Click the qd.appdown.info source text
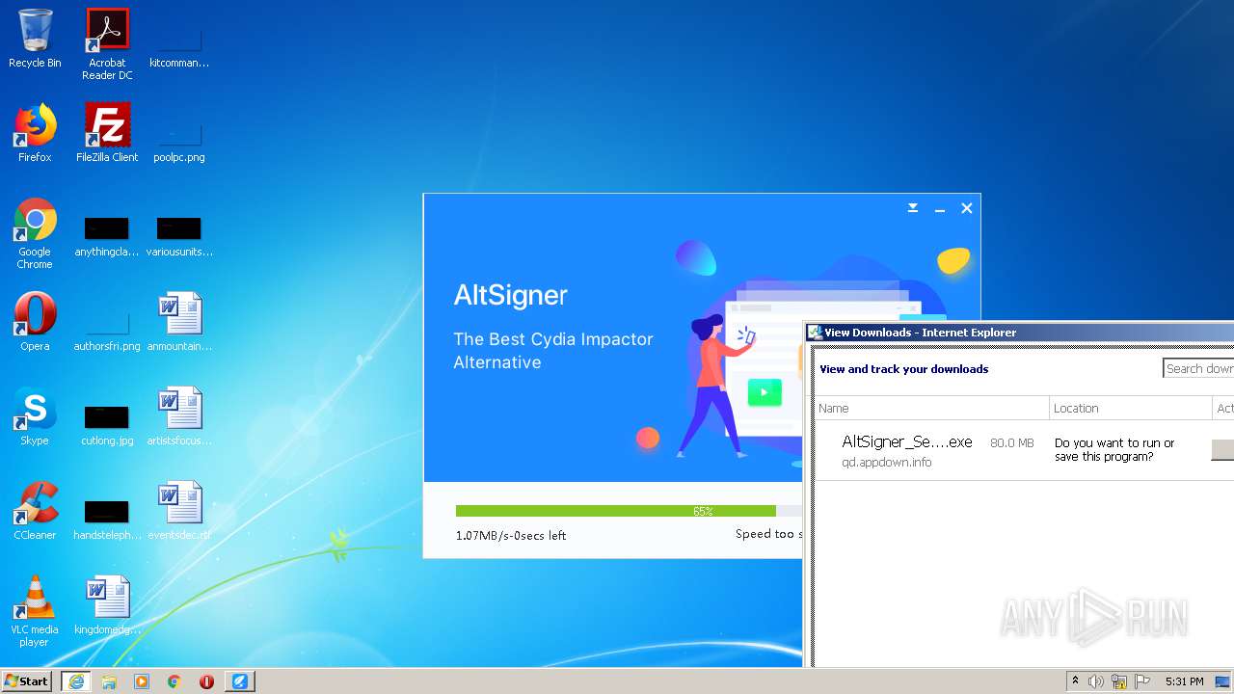This screenshot has width=1234, height=694. [886, 462]
